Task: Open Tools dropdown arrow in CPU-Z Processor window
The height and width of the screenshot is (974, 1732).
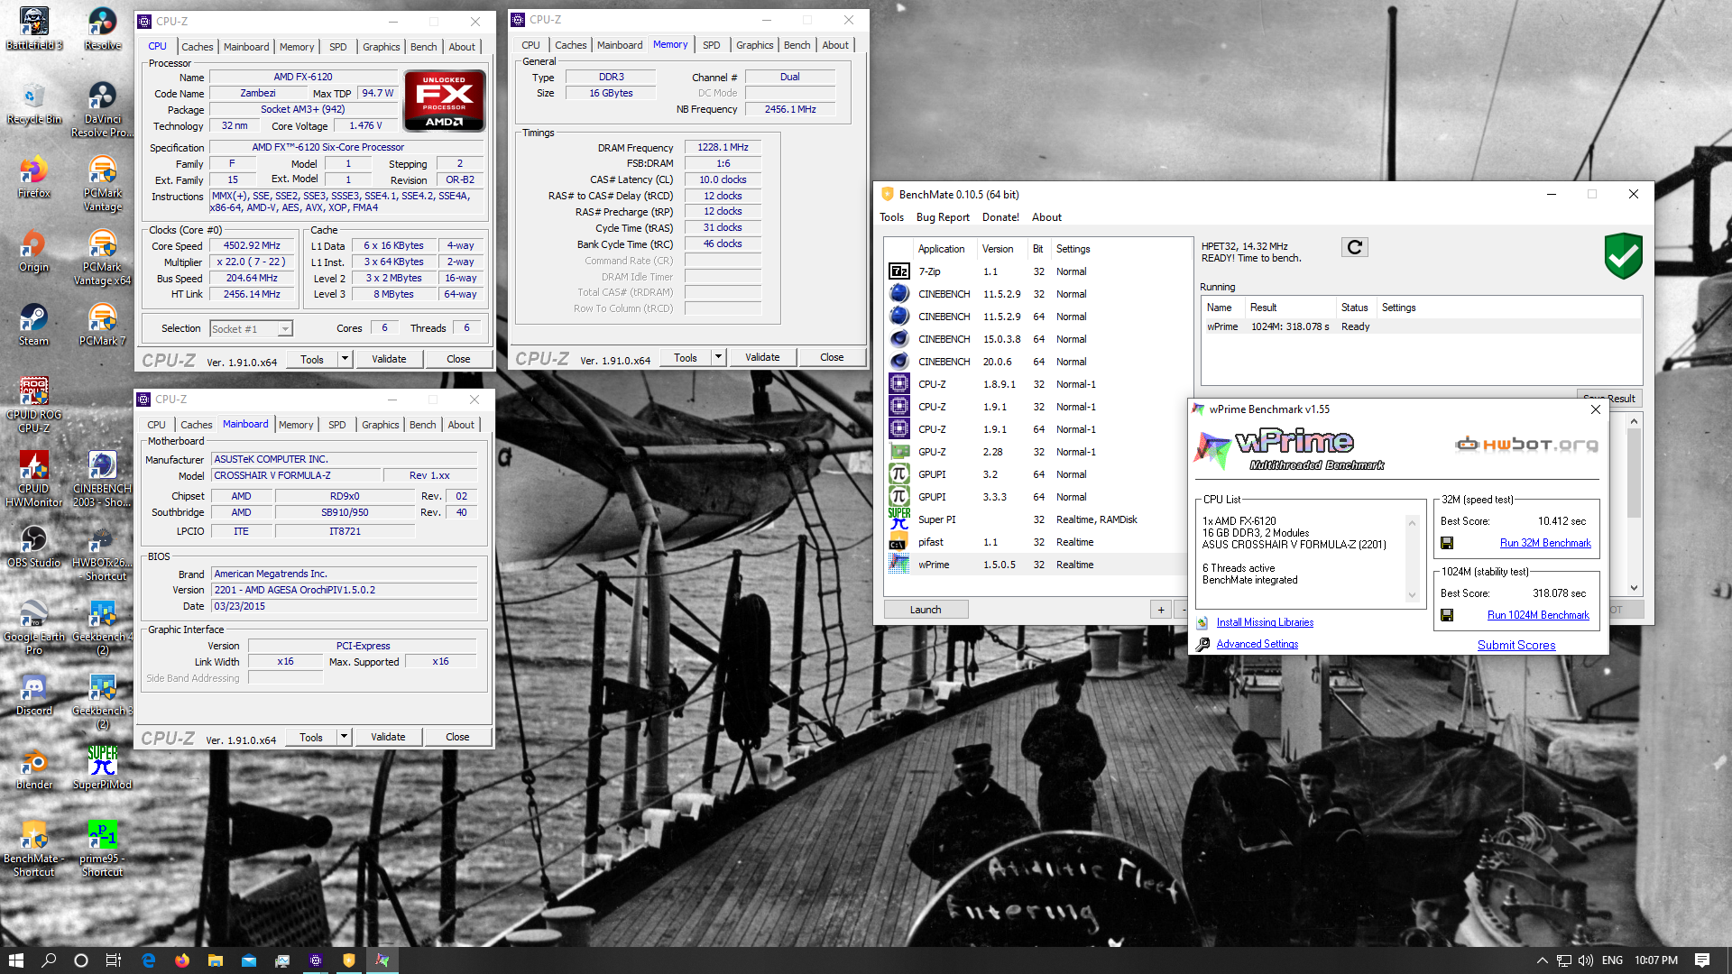Action: pos(345,359)
